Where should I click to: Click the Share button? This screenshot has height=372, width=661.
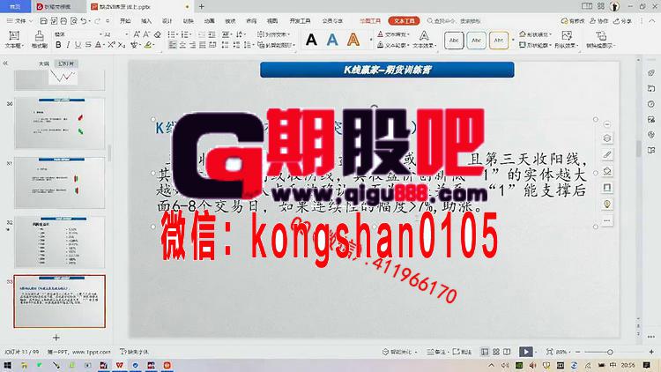pos(622,20)
